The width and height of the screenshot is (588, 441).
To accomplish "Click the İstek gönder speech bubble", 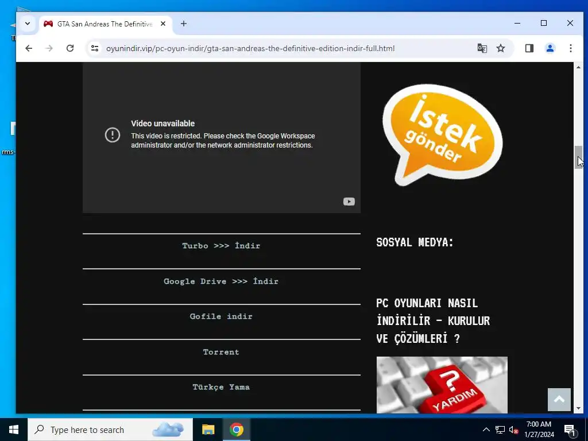I will tap(443, 134).
